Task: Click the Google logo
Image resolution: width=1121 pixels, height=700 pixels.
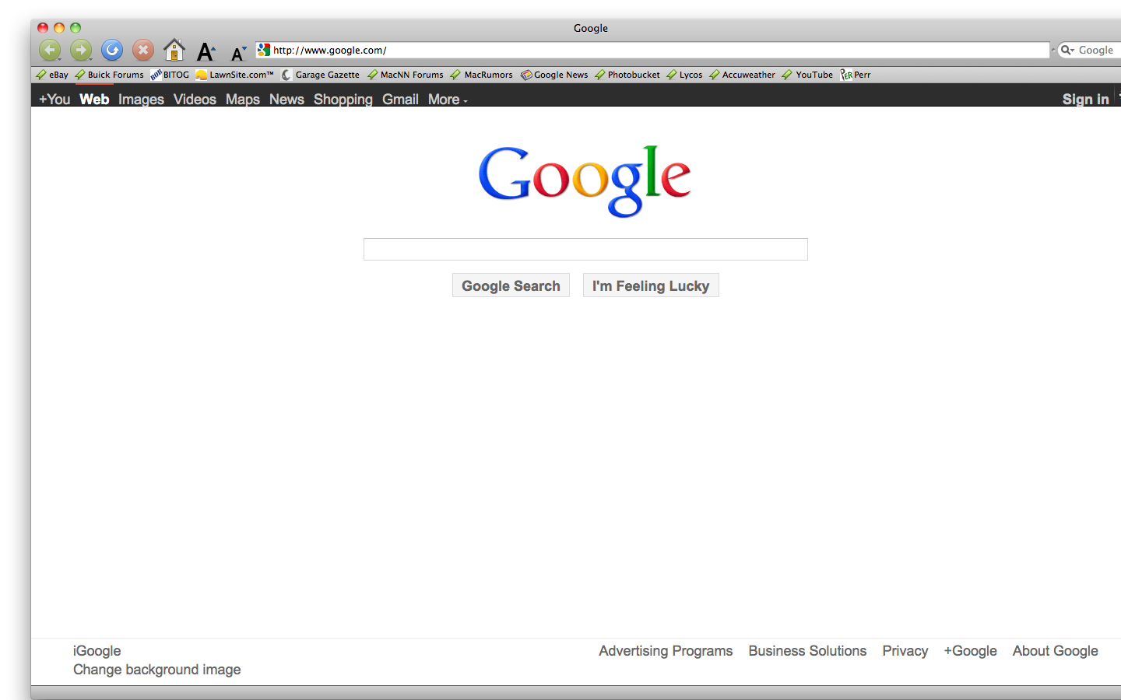Action: [x=585, y=181]
